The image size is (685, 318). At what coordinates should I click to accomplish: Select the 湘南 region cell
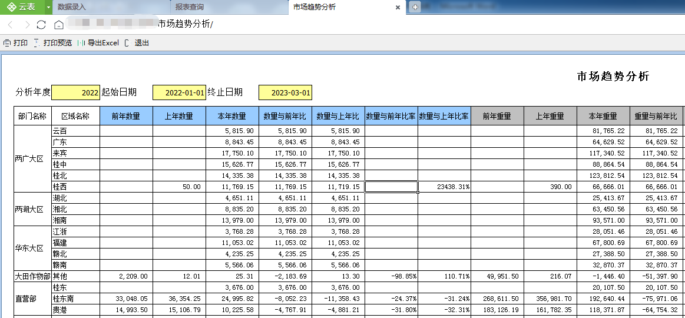pyautogui.click(x=75, y=220)
